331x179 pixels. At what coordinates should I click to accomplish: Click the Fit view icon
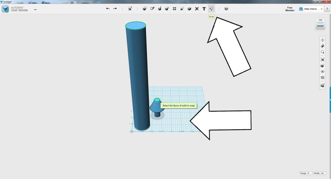[322, 60]
